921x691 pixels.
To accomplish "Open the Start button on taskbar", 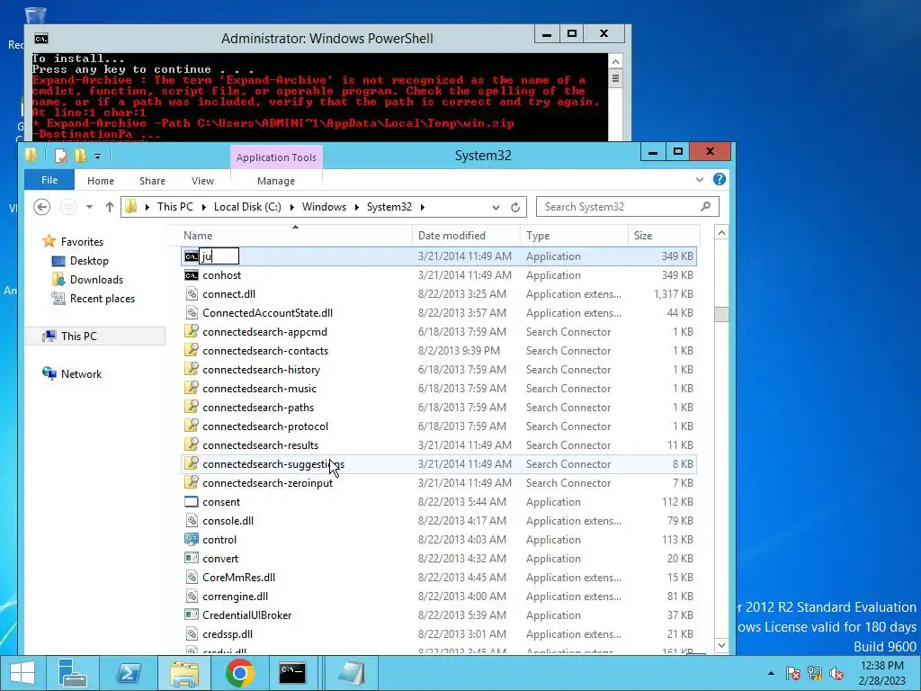I will [22, 673].
